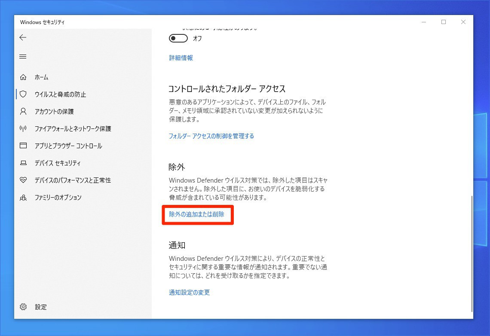
Task: Click the device security laptop icon
Action: (x=23, y=163)
